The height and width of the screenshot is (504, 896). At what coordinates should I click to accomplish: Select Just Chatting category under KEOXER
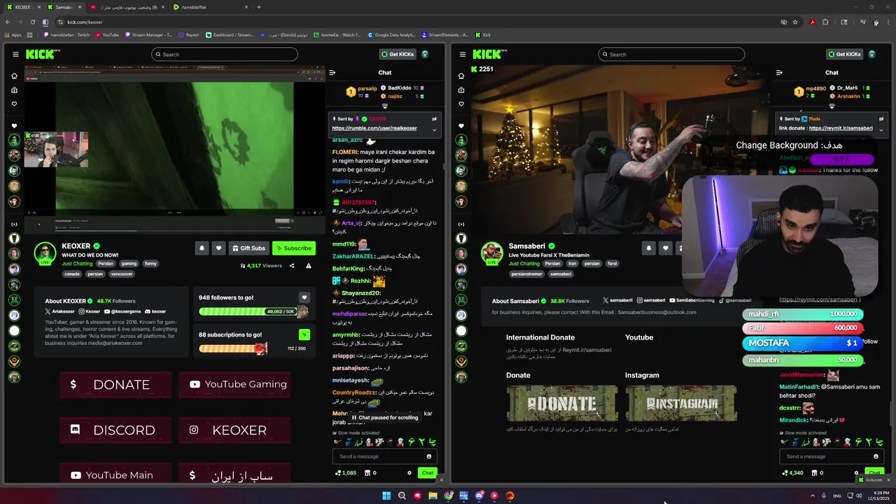click(77, 264)
